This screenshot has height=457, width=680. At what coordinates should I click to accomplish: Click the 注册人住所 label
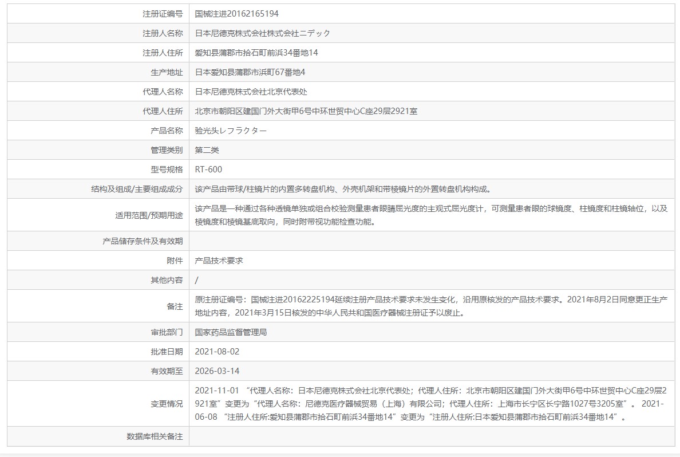click(x=163, y=53)
